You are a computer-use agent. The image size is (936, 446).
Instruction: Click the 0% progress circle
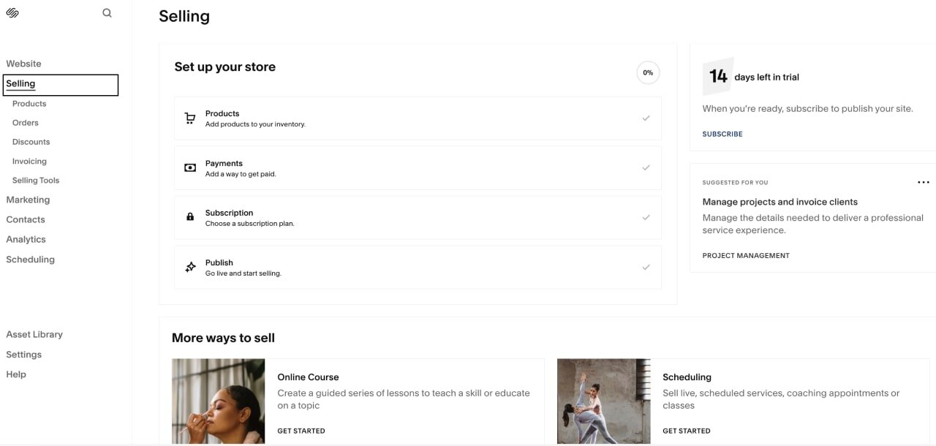click(648, 73)
